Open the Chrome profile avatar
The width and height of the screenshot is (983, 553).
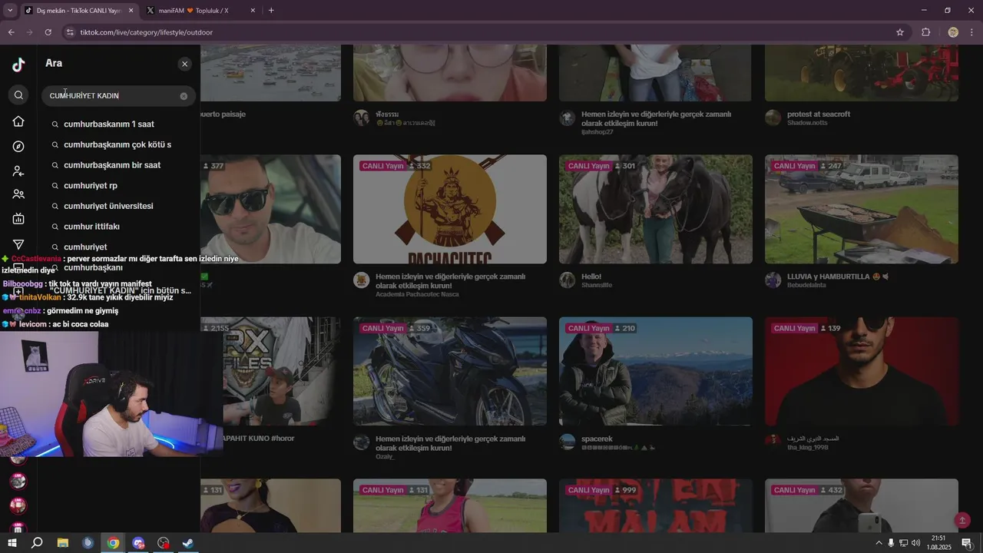(953, 32)
